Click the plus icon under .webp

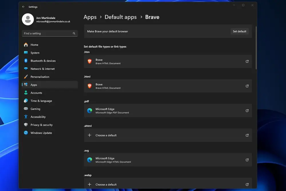[90, 184]
